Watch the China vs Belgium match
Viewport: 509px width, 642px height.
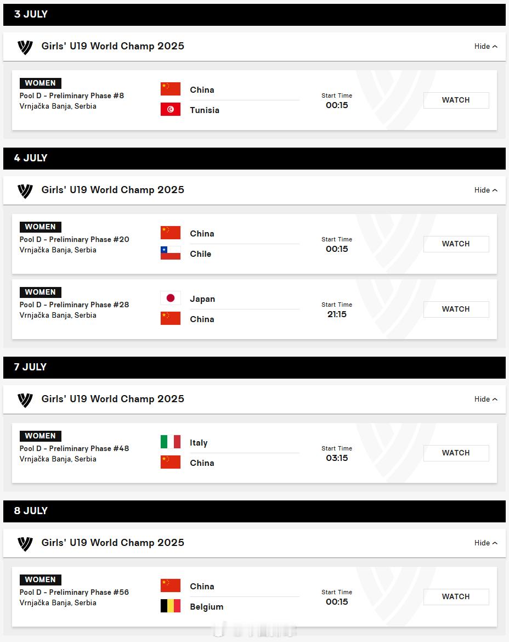(x=456, y=597)
